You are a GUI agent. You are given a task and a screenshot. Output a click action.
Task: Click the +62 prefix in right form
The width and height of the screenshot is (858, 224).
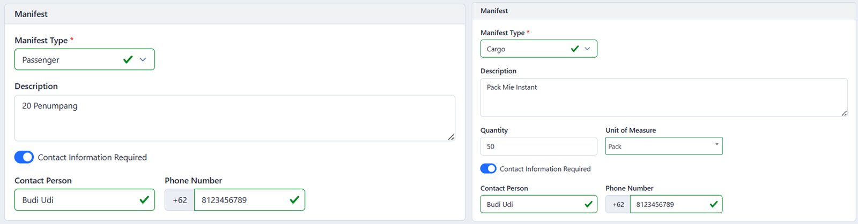click(618, 204)
